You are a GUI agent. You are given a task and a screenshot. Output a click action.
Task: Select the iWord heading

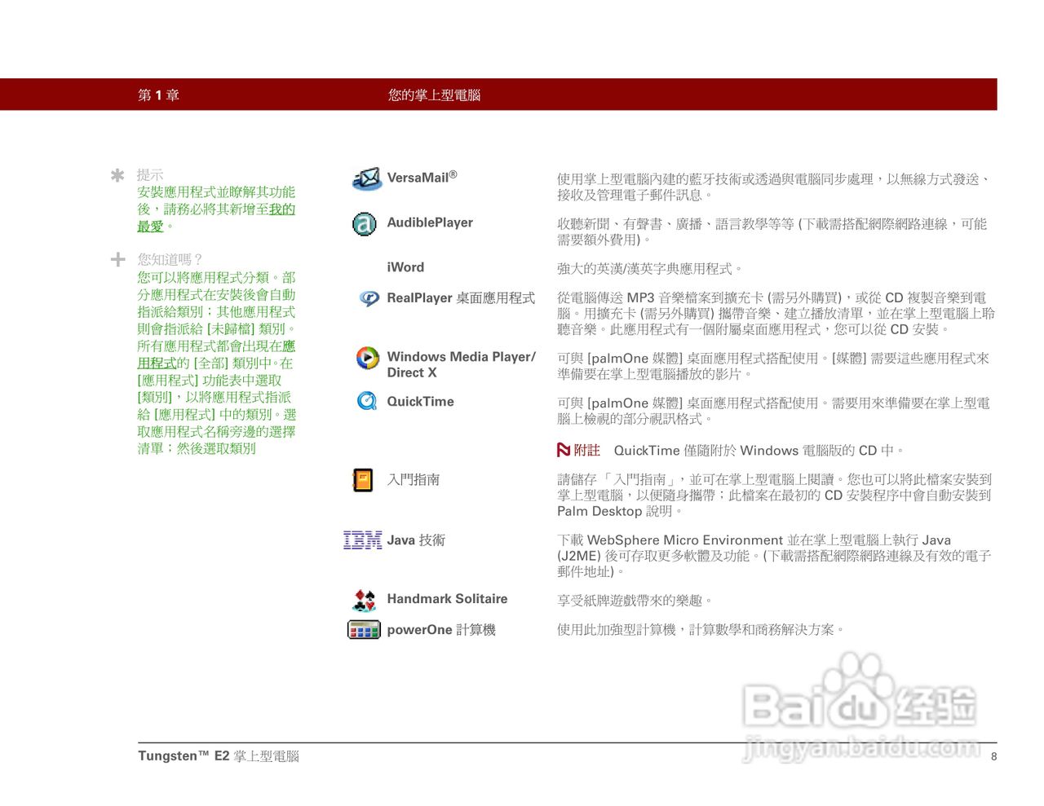point(405,267)
